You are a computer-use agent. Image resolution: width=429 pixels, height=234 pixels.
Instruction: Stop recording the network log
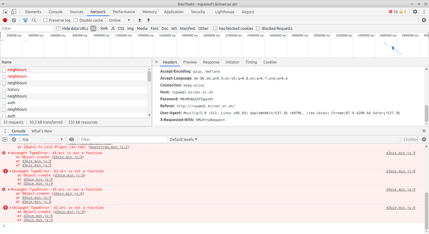click(5, 20)
